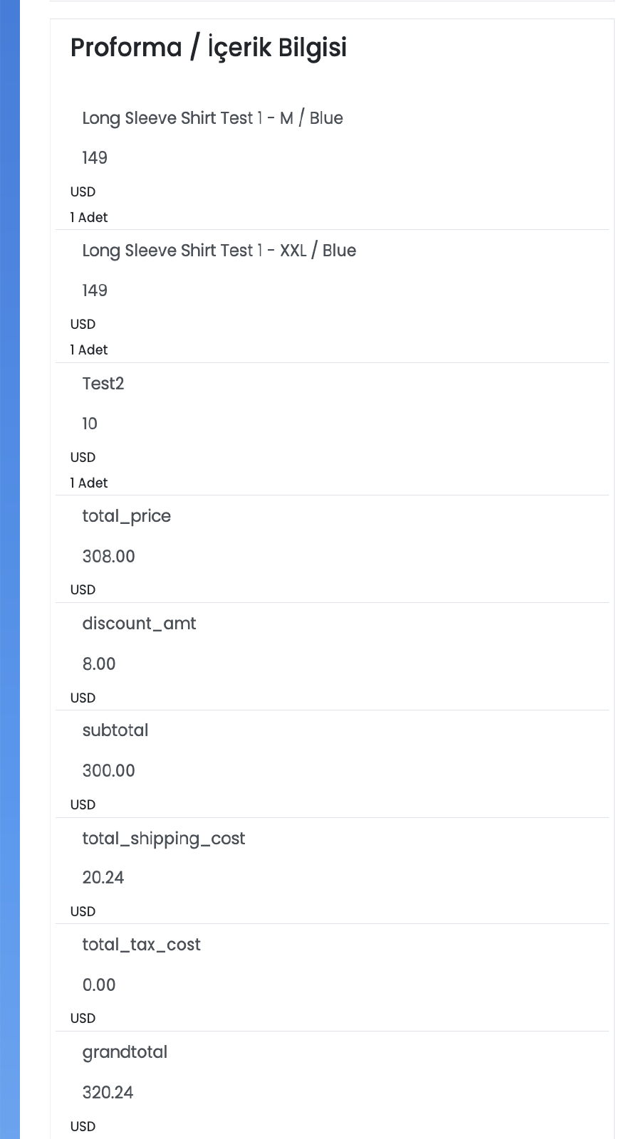Click the Test2 product name
This screenshot has height=1139, width=641.
pos(103,384)
